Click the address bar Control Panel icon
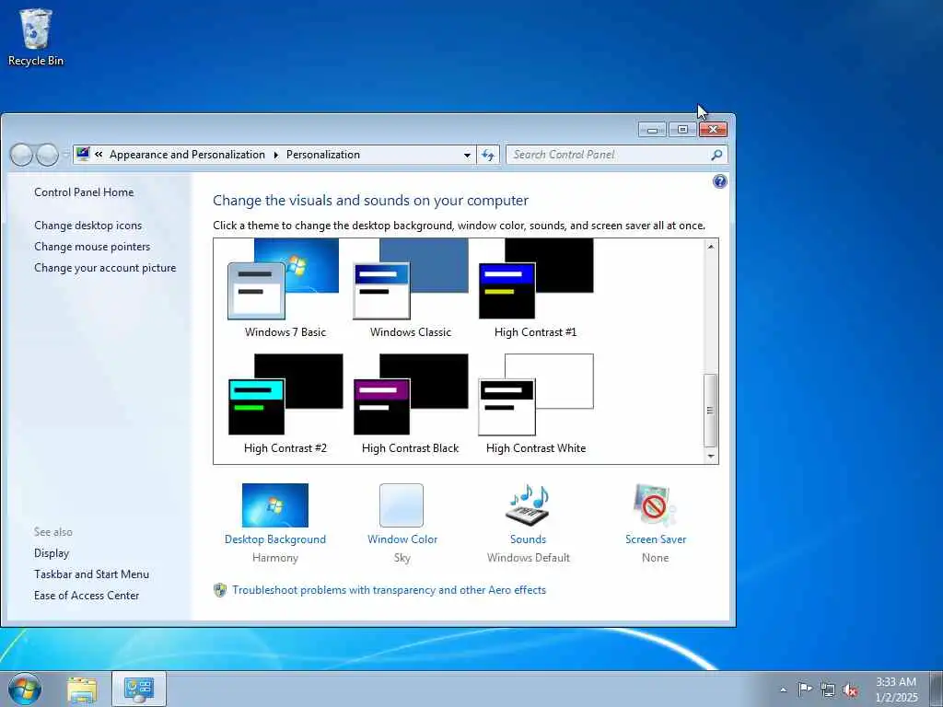The height and width of the screenshot is (707, 943). point(83,155)
